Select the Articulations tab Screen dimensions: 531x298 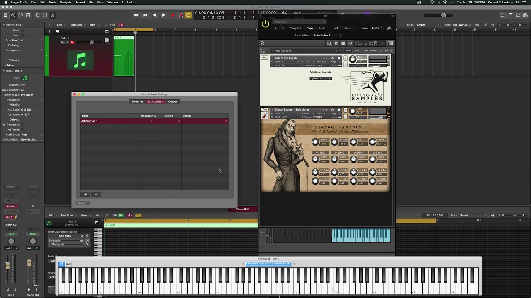pyautogui.click(x=156, y=101)
